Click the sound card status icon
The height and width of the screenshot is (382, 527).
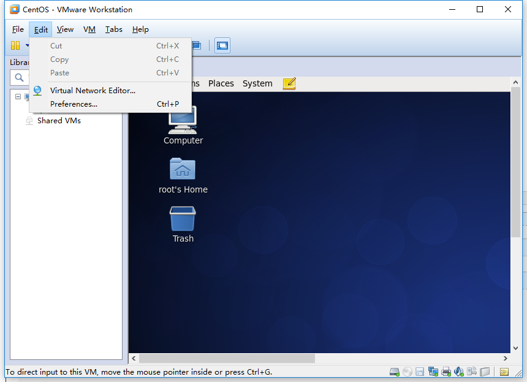click(x=459, y=372)
